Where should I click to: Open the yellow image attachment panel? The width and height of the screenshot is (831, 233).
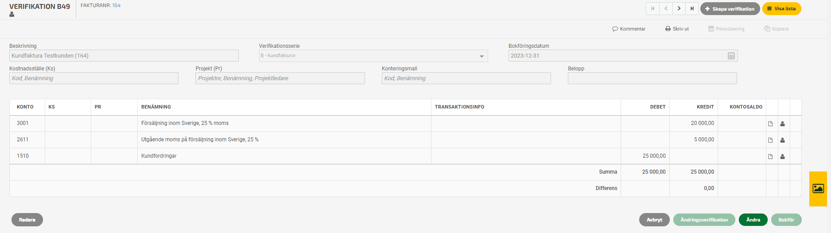(818, 189)
